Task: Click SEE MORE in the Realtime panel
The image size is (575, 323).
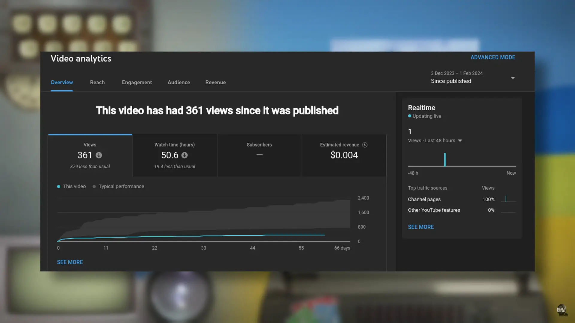Action: 421,227
